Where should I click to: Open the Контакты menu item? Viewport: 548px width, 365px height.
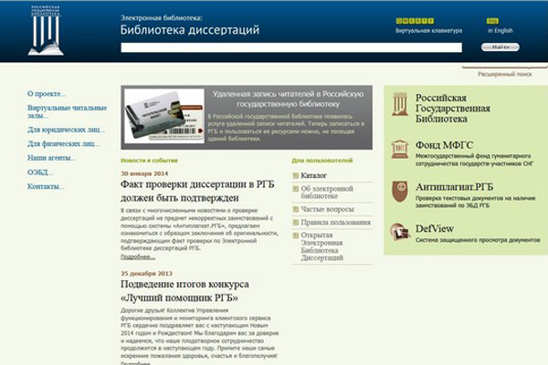coord(46,186)
